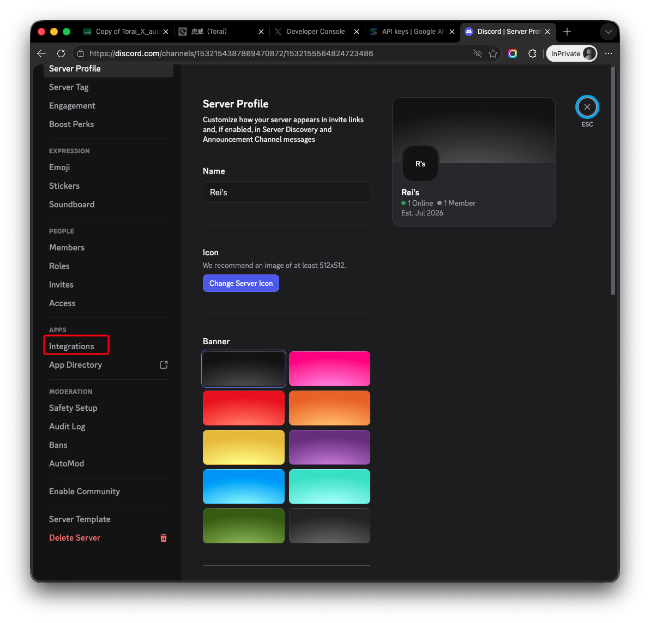Open AutoMod settings
This screenshot has height=623, width=650.
tap(108, 463)
